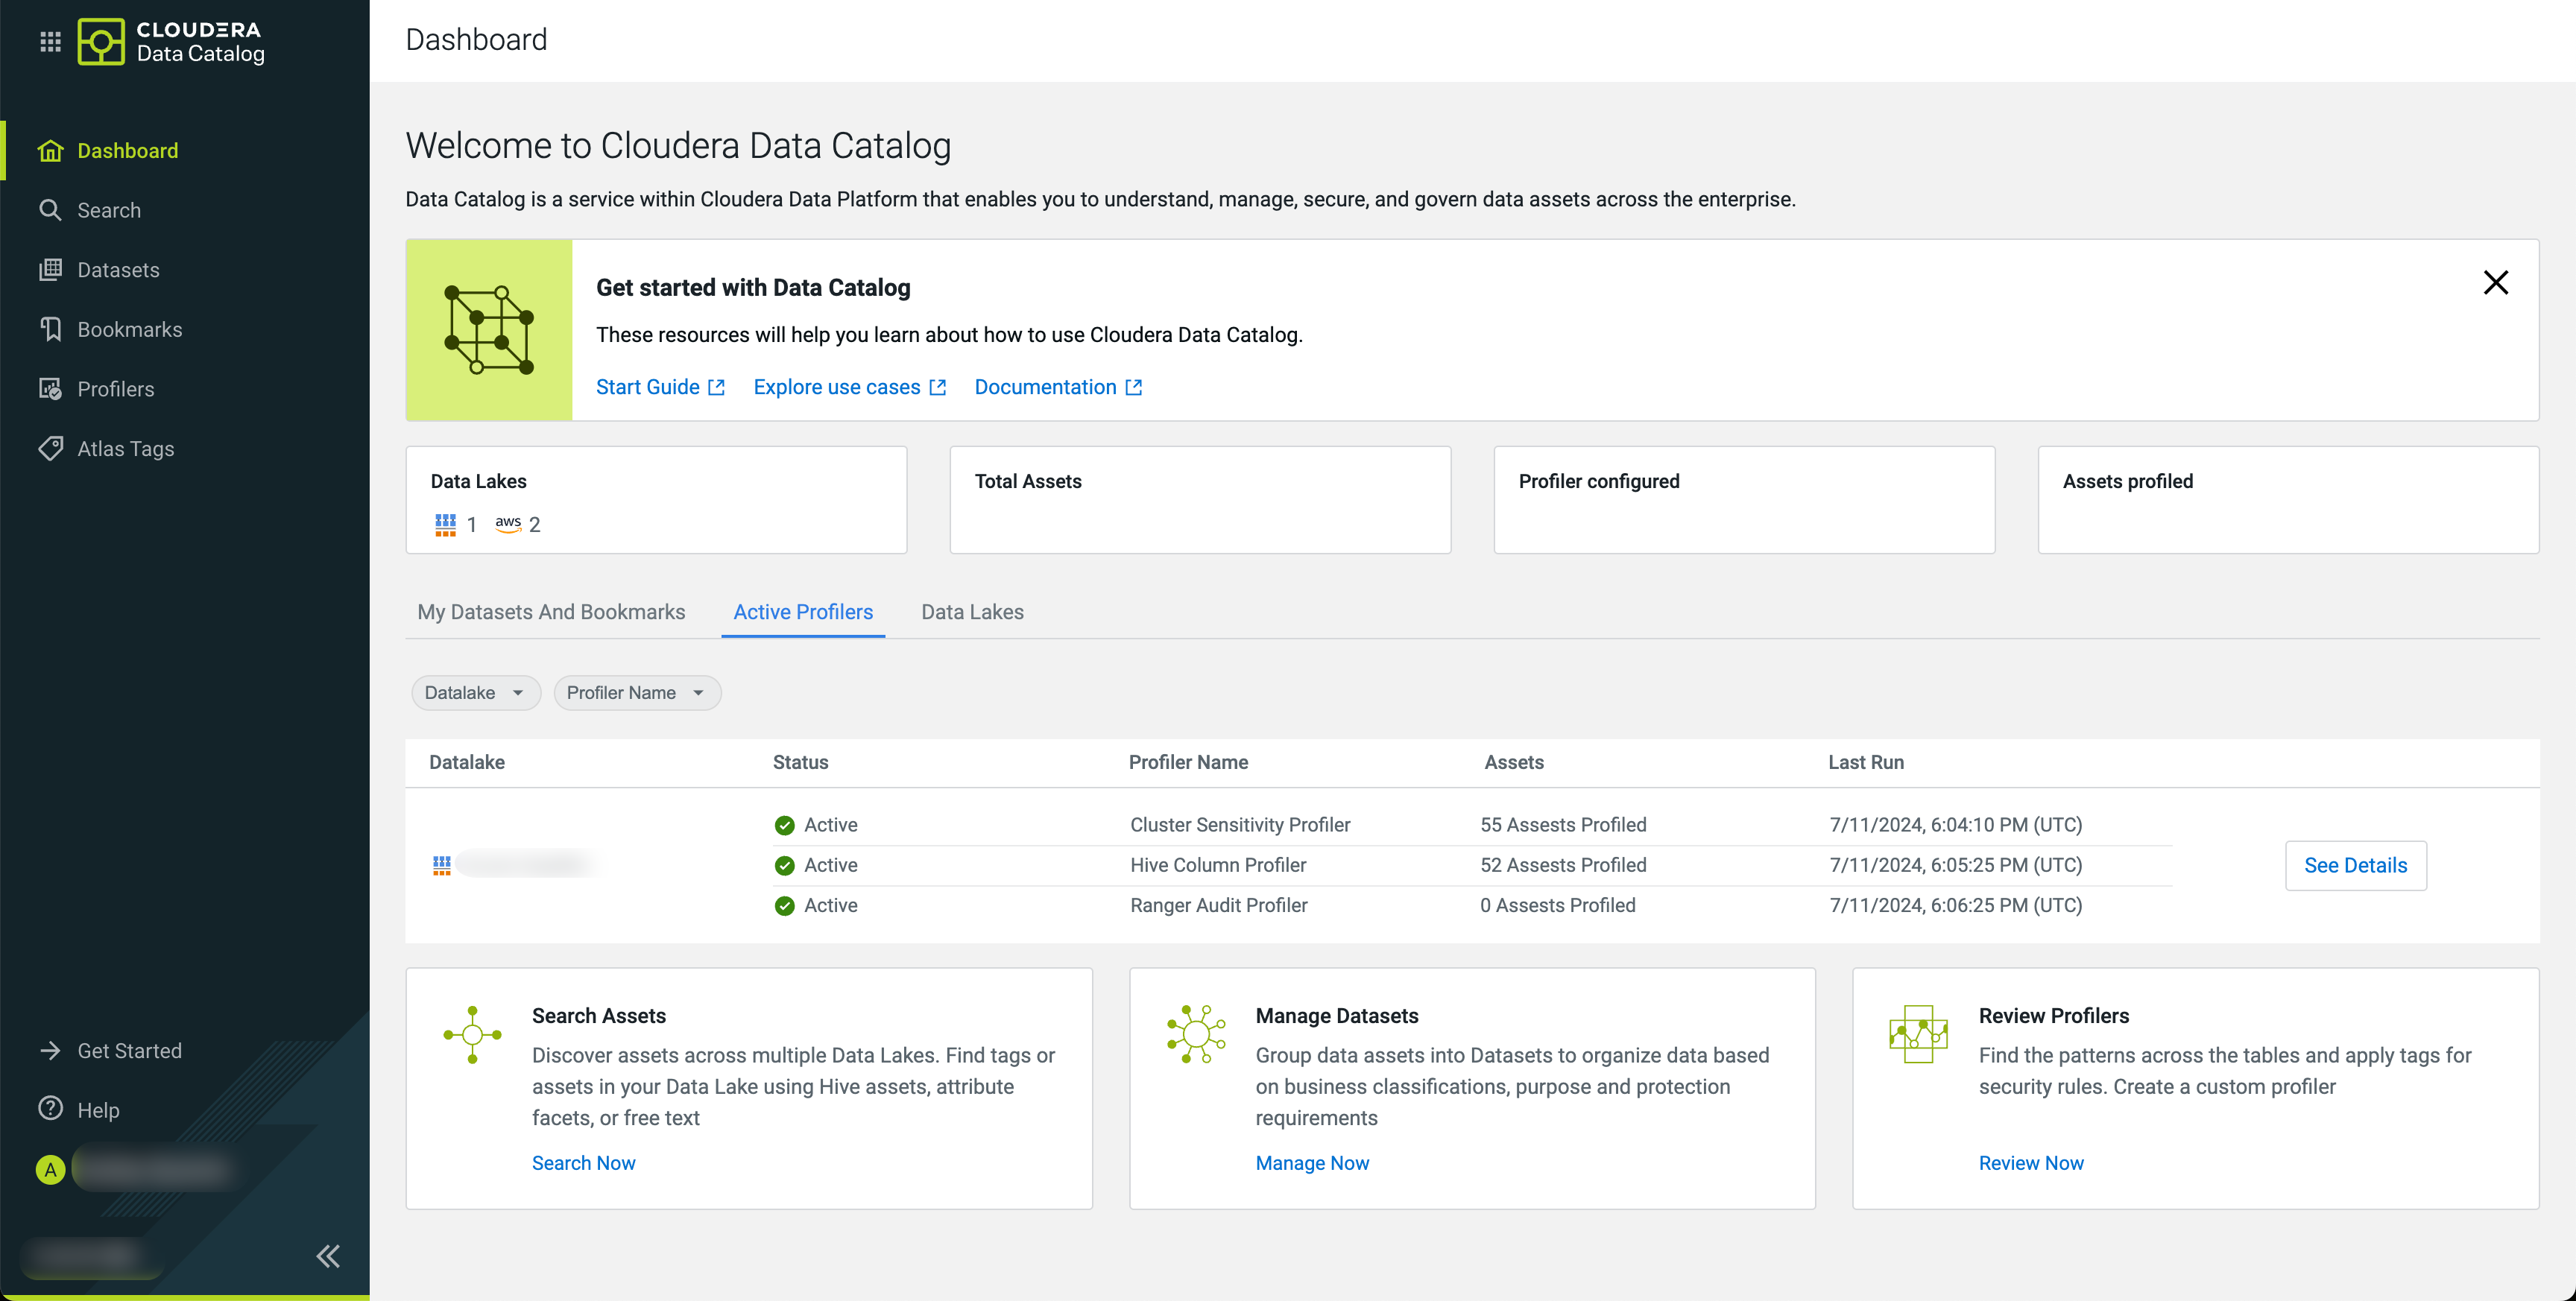Image resolution: width=2576 pixels, height=1301 pixels.
Task: Click the Search magnifier icon in sidebar
Action: click(x=50, y=210)
